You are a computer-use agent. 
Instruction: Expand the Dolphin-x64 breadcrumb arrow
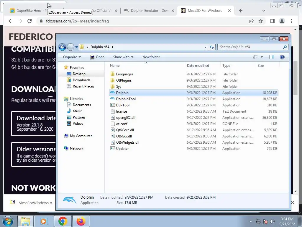[113, 47]
